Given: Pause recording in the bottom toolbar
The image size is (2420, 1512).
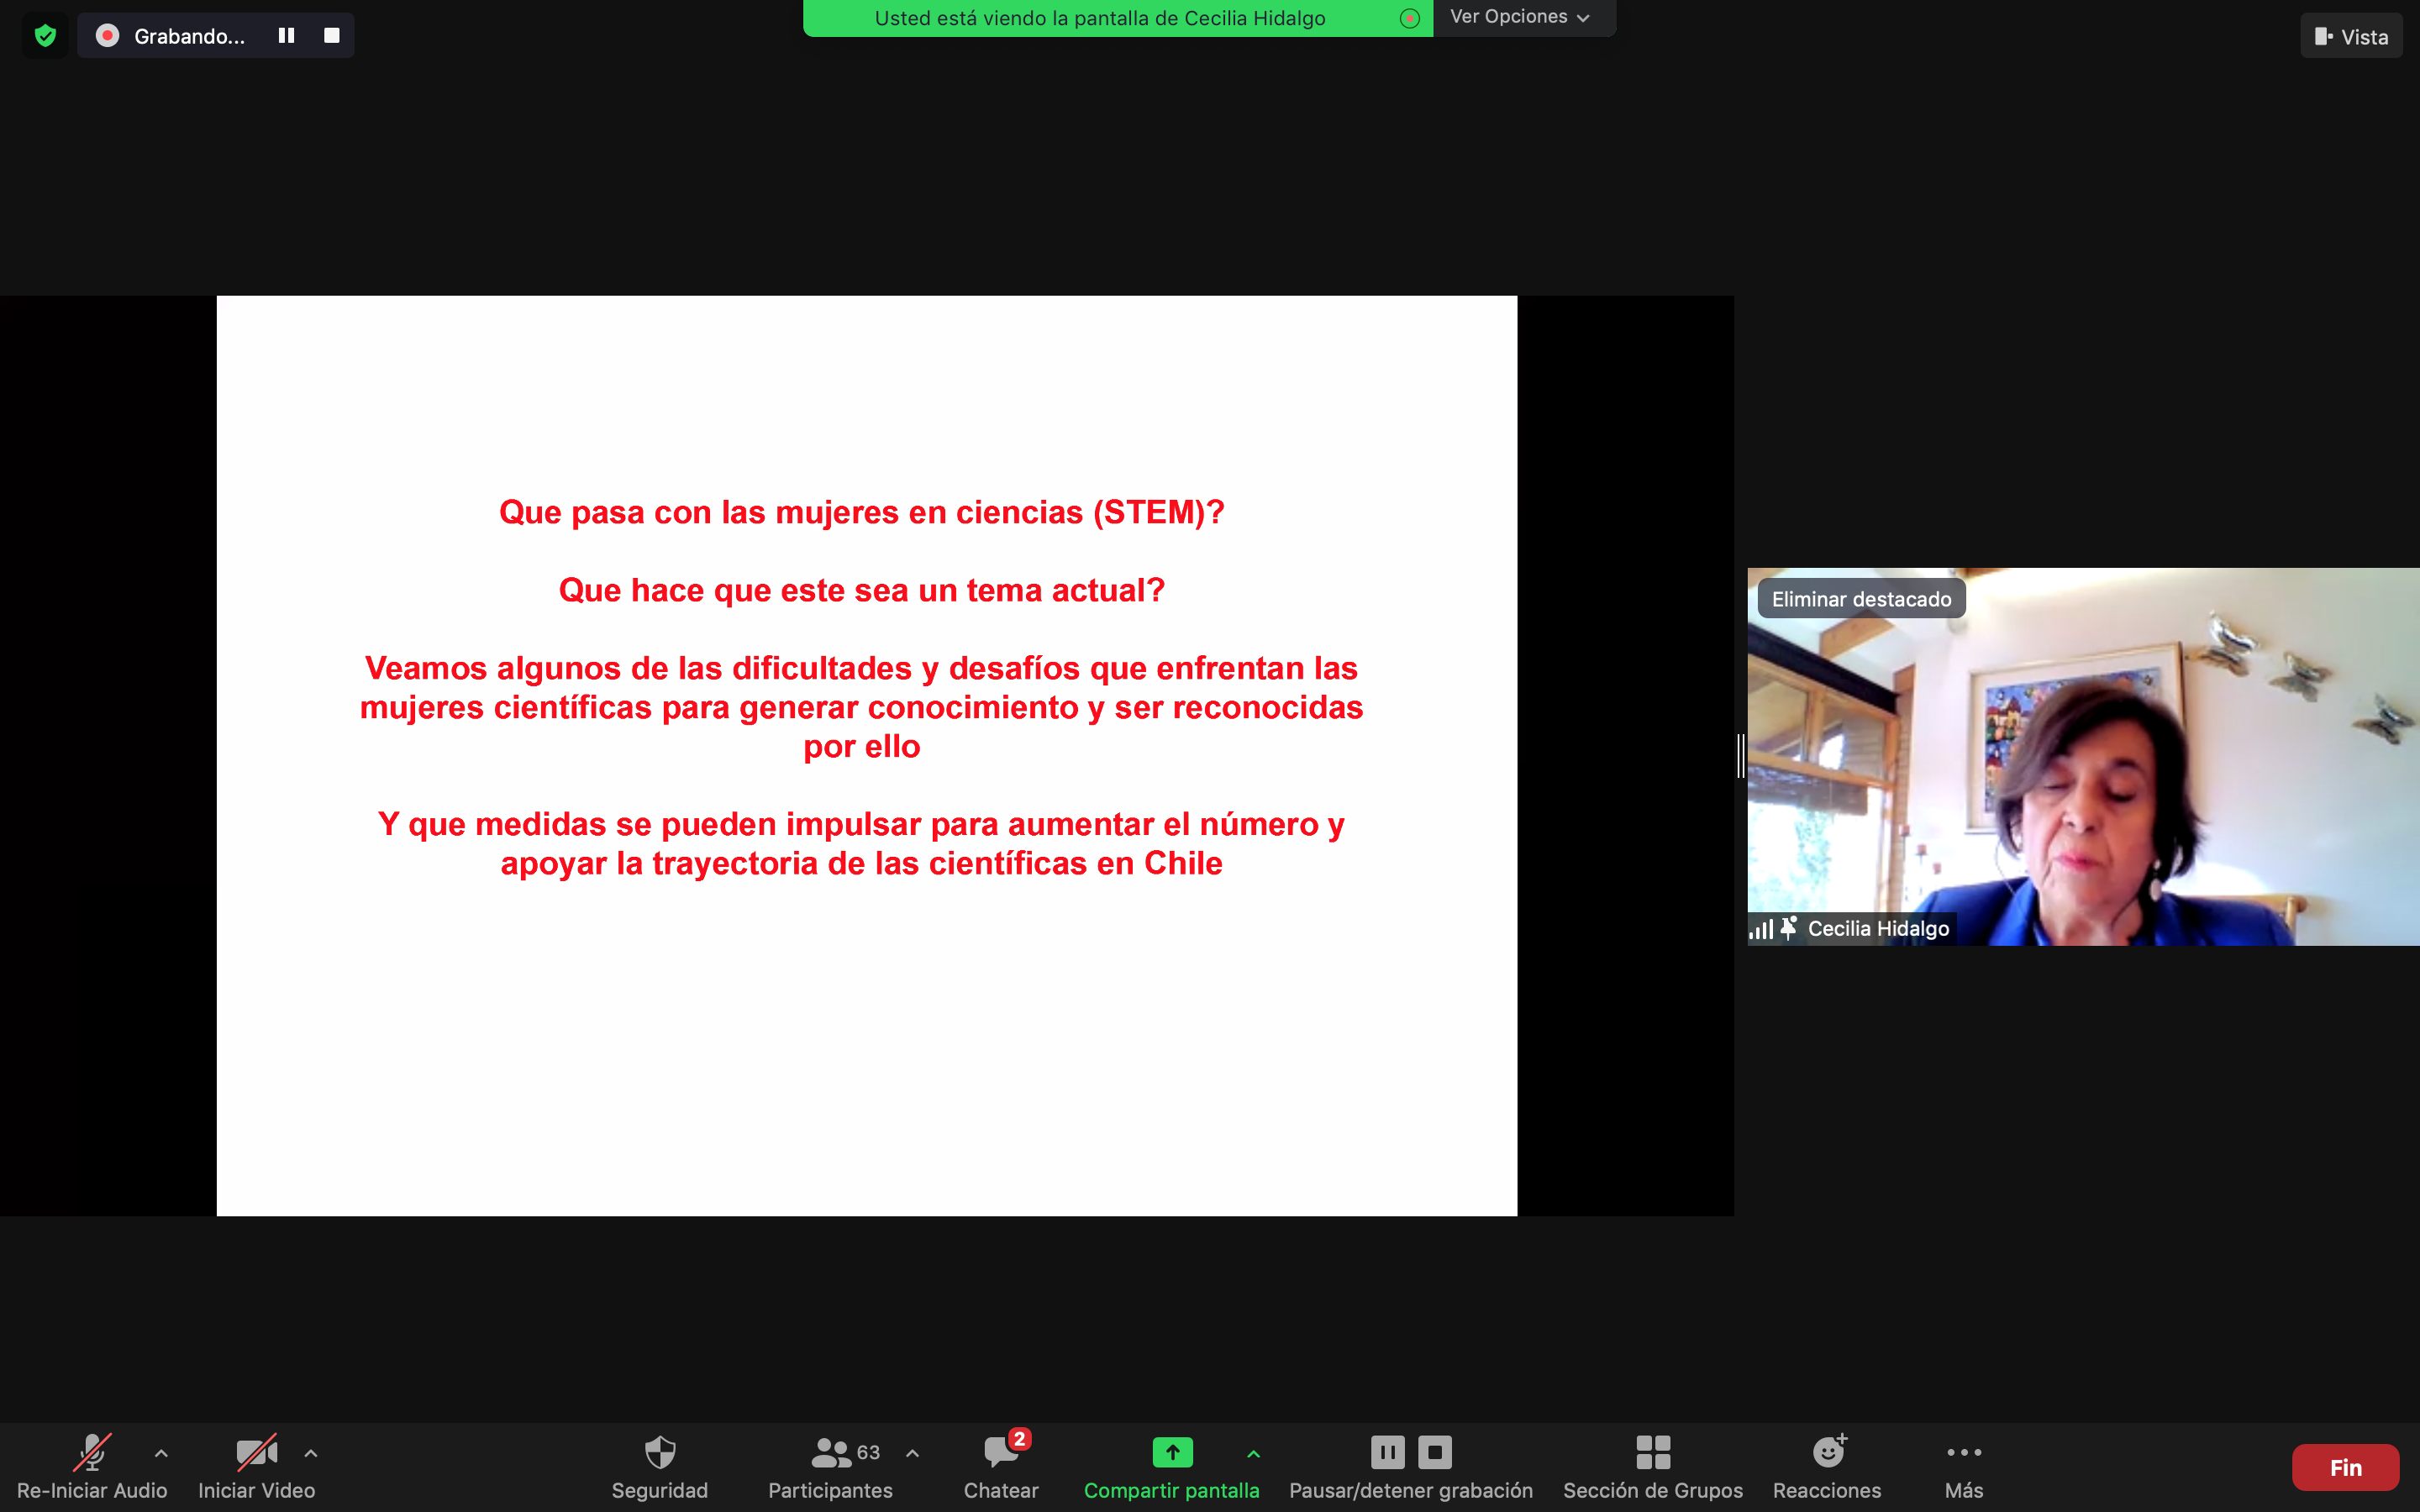Looking at the screenshot, I should [1387, 1451].
